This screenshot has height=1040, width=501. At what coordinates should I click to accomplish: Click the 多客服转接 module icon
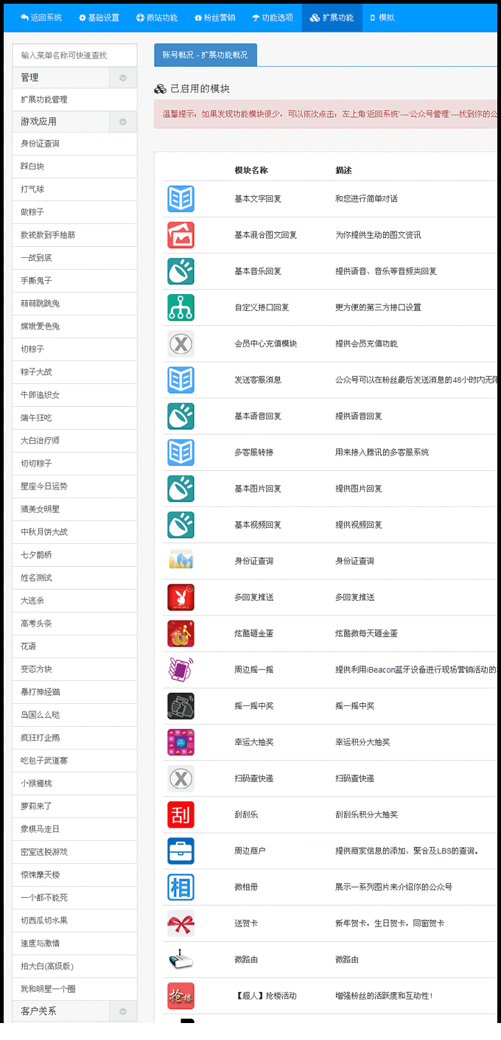[x=181, y=452]
